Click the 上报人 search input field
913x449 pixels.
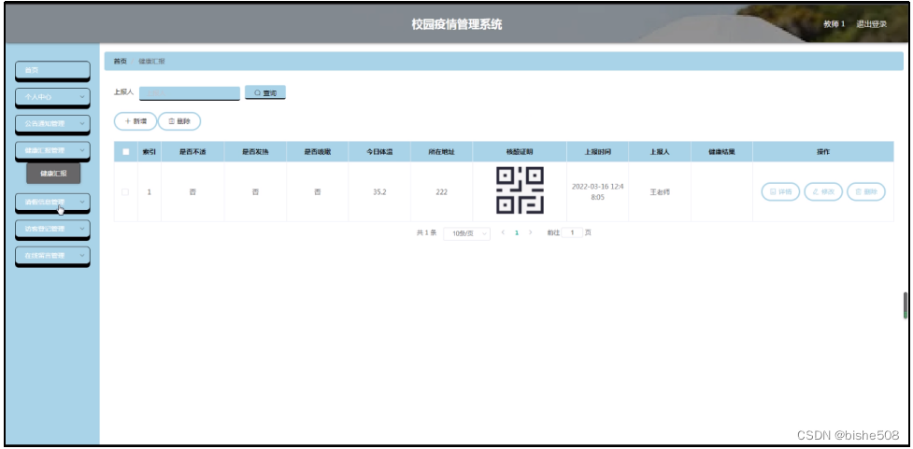[190, 93]
